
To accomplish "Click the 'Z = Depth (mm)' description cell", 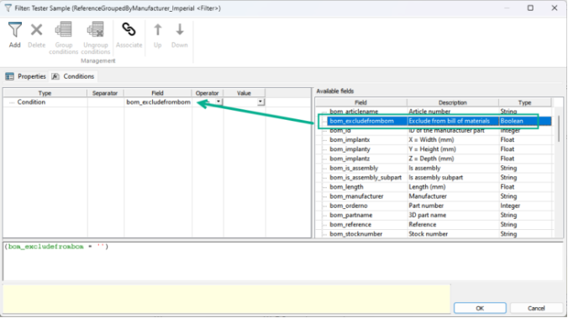I will click(452, 159).
